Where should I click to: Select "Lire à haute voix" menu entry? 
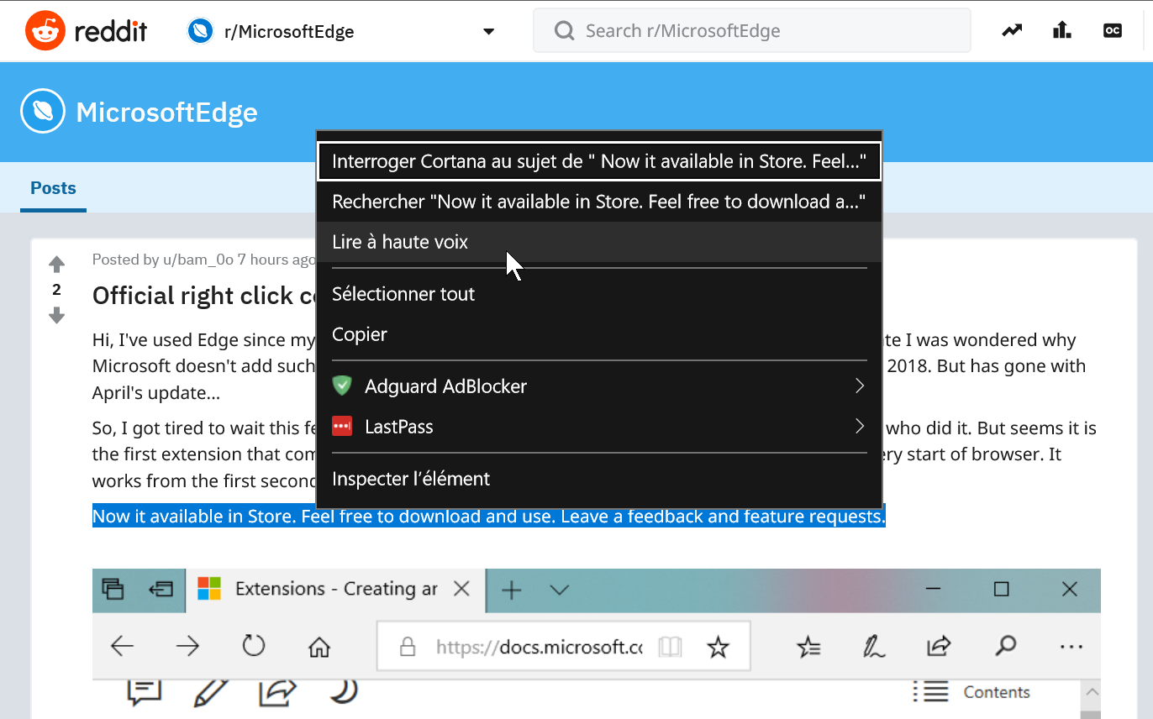(400, 242)
